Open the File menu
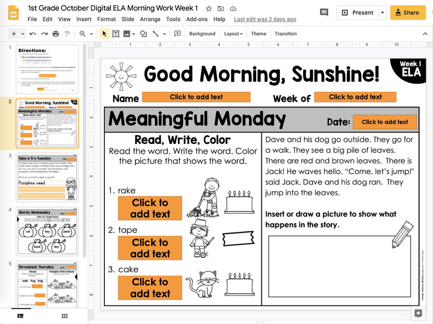The width and height of the screenshot is (433, 324). pos(32,19)
